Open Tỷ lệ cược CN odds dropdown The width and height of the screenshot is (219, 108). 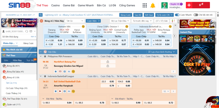[x=165, y=15]
